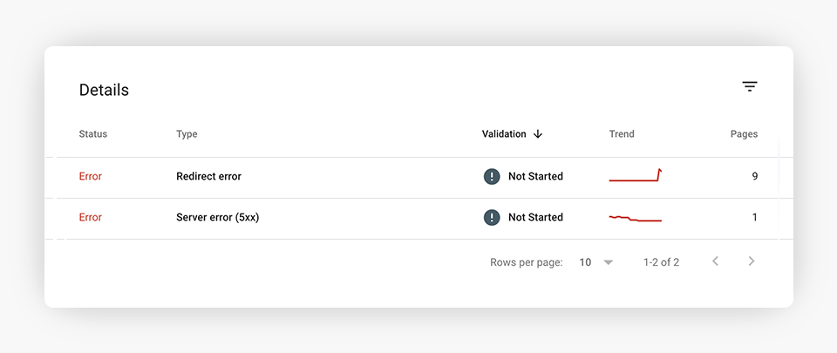Click the Pages column header

(744, 134)
